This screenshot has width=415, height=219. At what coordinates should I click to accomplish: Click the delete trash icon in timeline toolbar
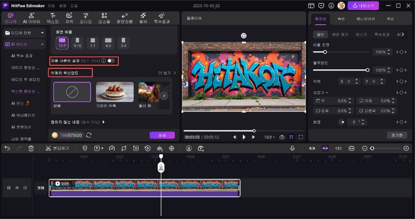(x=31, y=148)
